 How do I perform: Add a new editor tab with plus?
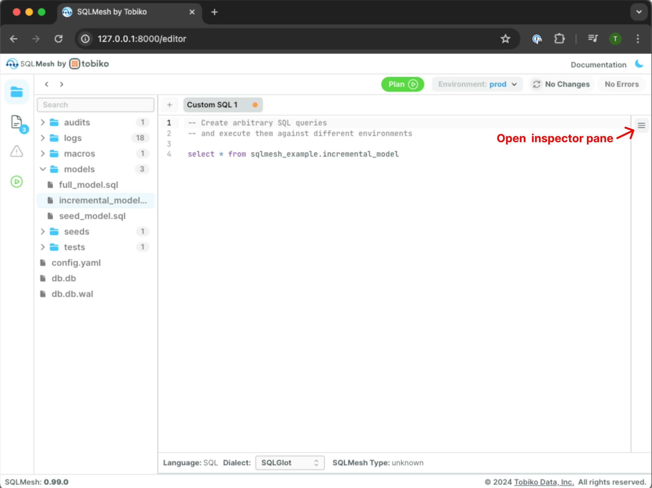coord(169,105)
